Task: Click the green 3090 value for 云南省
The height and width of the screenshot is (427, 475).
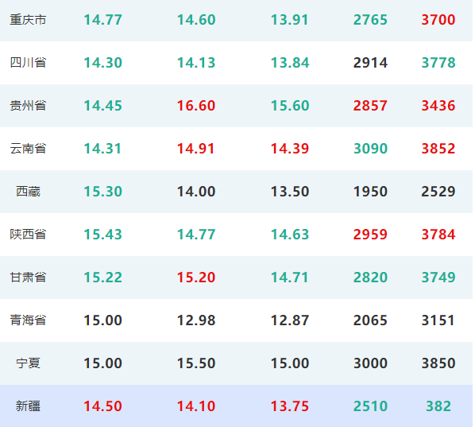Action: [x=370, y=149]
